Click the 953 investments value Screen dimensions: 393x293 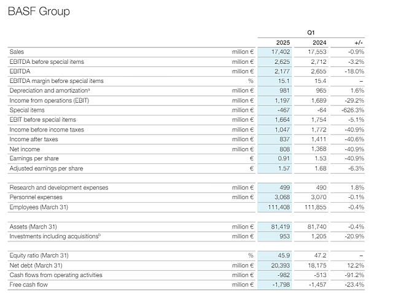pyautogui.click(x=285, y=236)
